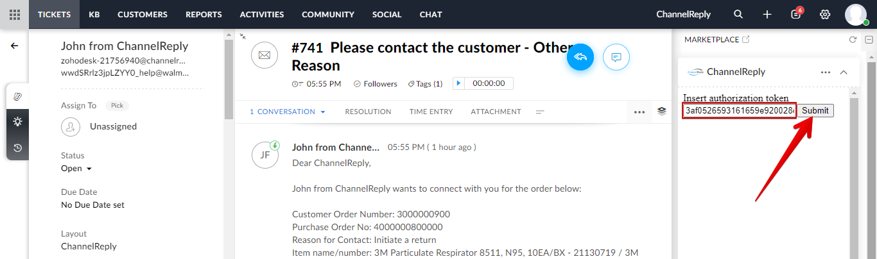Click the Pick assign button
The height and width of the screenshot is (259, 877).
pos(117,106)
